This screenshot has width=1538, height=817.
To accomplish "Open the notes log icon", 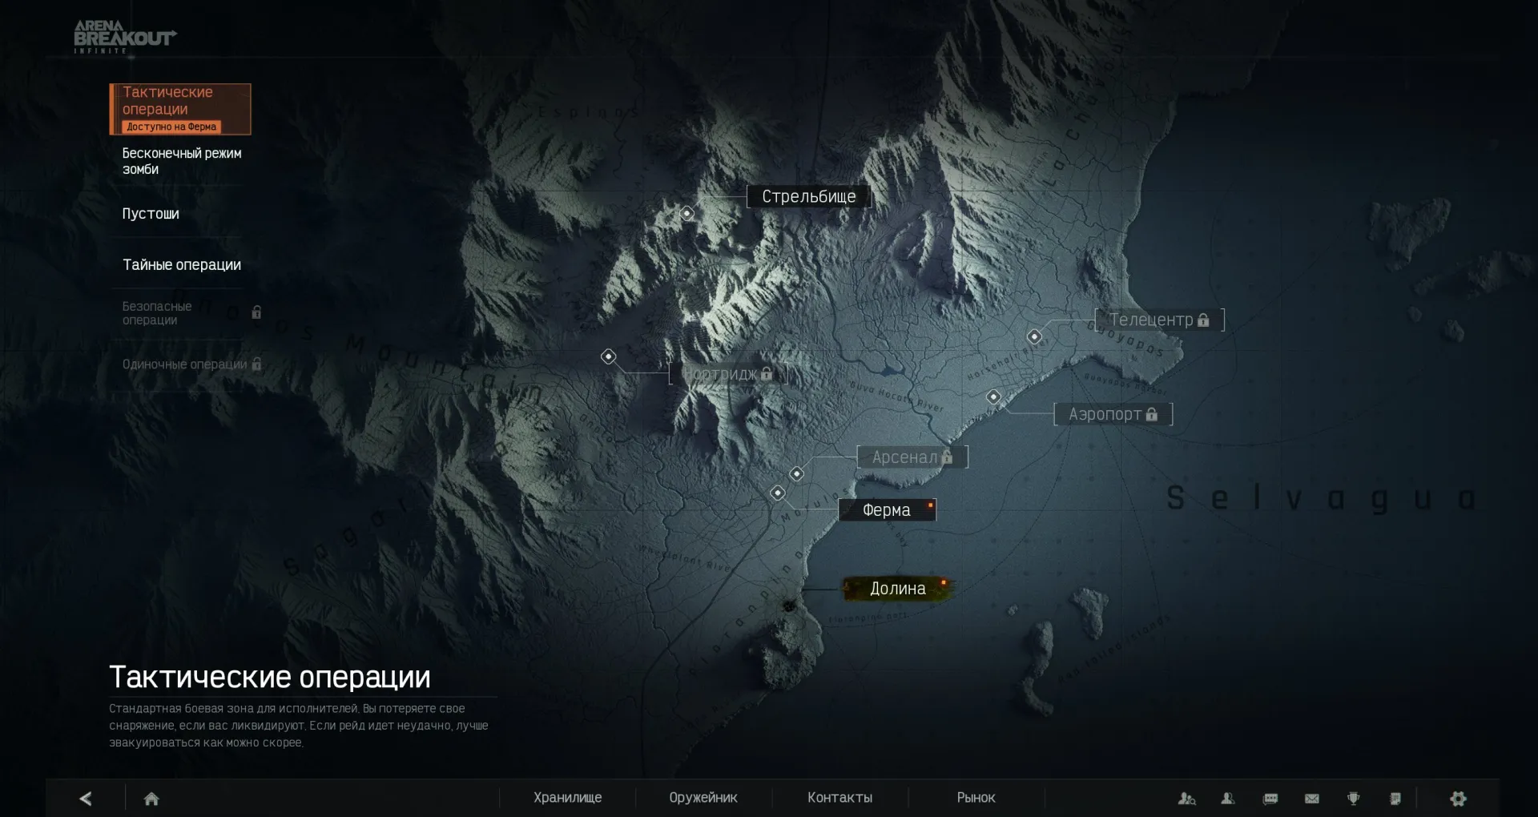I will coord(1395,799).
